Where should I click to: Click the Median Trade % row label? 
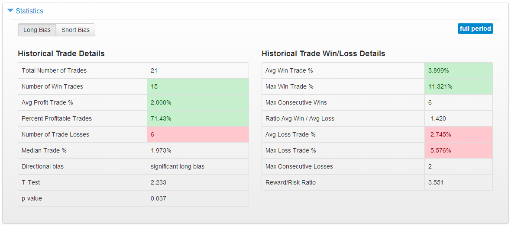pos(44,150)
